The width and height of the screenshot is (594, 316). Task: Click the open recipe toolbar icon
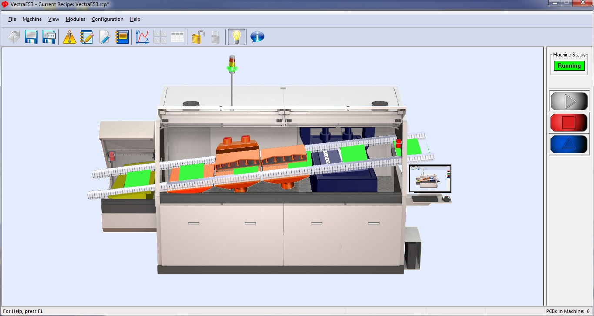14,37
